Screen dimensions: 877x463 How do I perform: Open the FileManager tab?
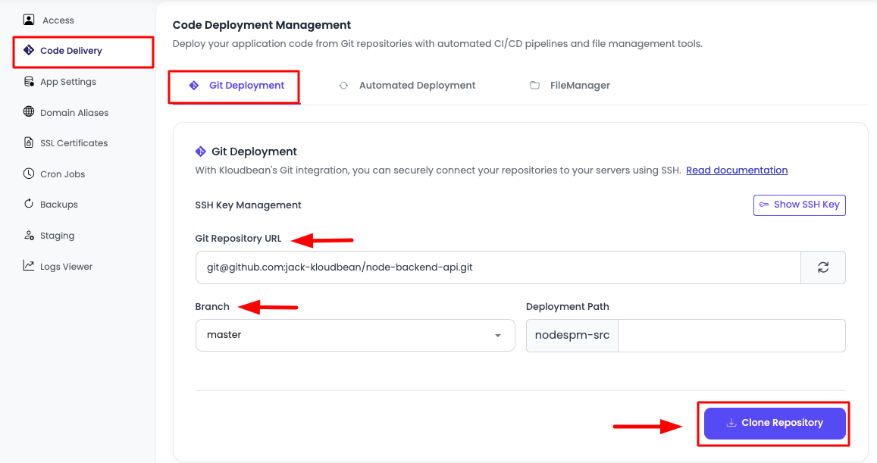[570, 85]
